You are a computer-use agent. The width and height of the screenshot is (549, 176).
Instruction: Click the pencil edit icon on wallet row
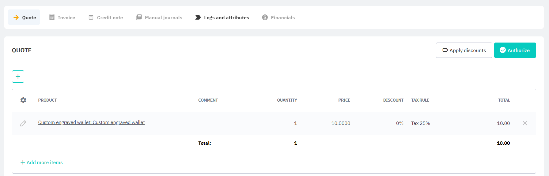[x=23, y=123]
